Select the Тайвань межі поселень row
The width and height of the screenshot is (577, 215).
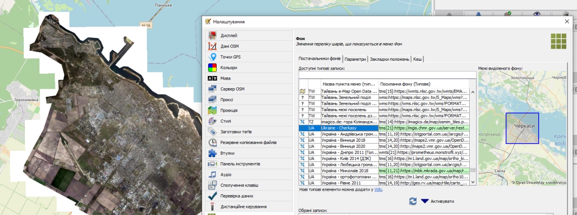[x=384, y=109]
